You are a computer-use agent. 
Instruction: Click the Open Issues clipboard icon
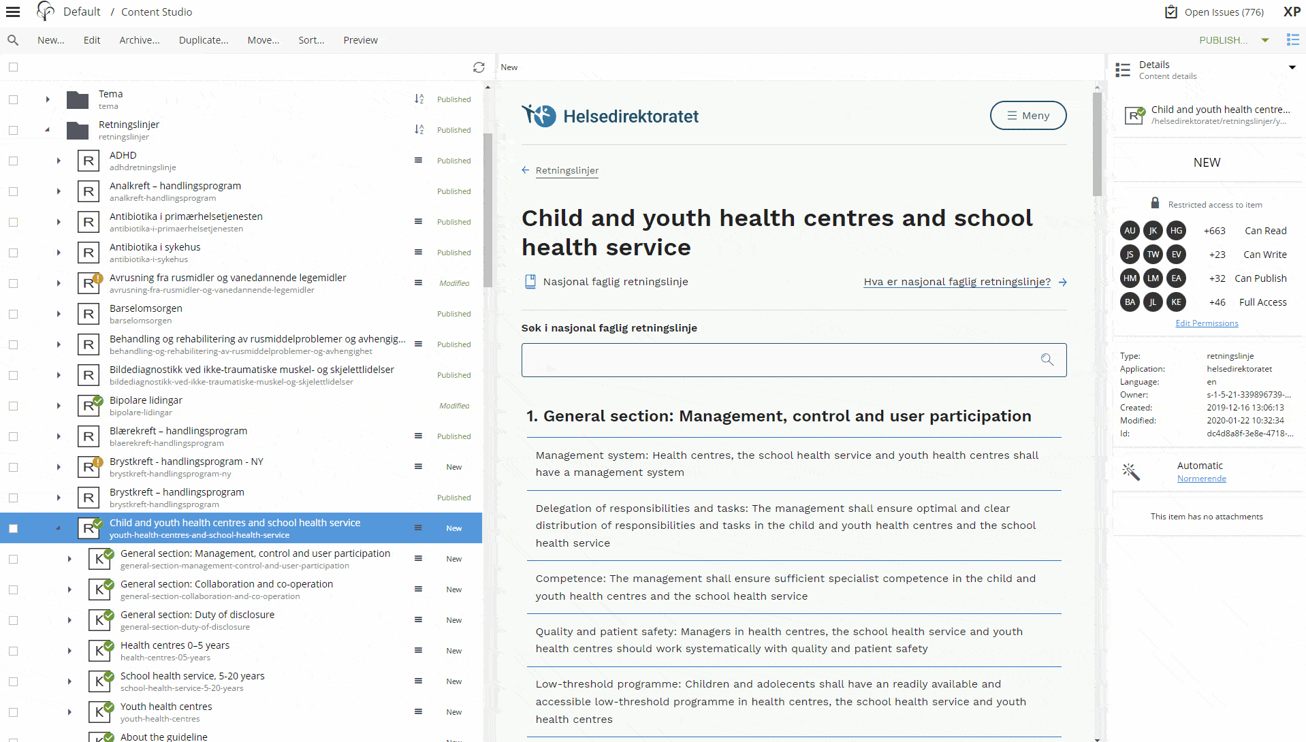pos(1171,12)
